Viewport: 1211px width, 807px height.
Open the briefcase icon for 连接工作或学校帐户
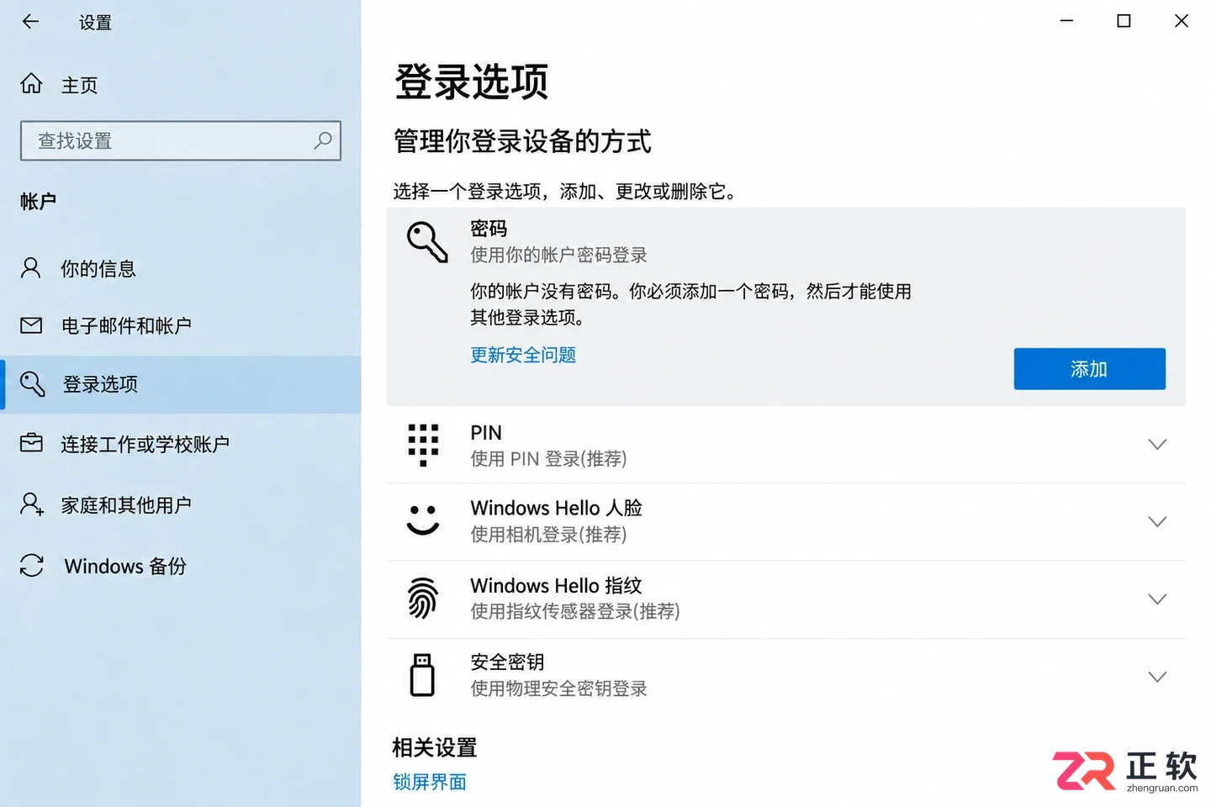pyautogui.click(x=31, y=442)
